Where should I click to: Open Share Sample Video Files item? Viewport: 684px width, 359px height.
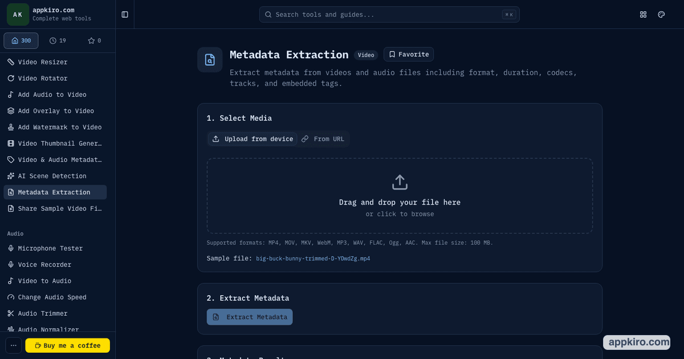tap(55, 209)
